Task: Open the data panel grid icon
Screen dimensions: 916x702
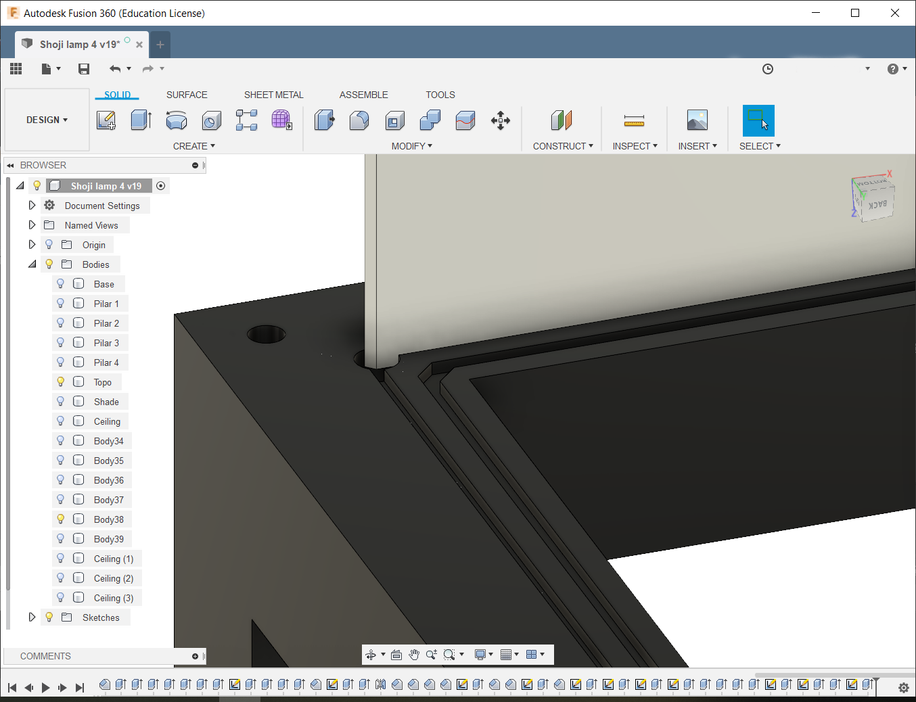Action: [16, 68]
